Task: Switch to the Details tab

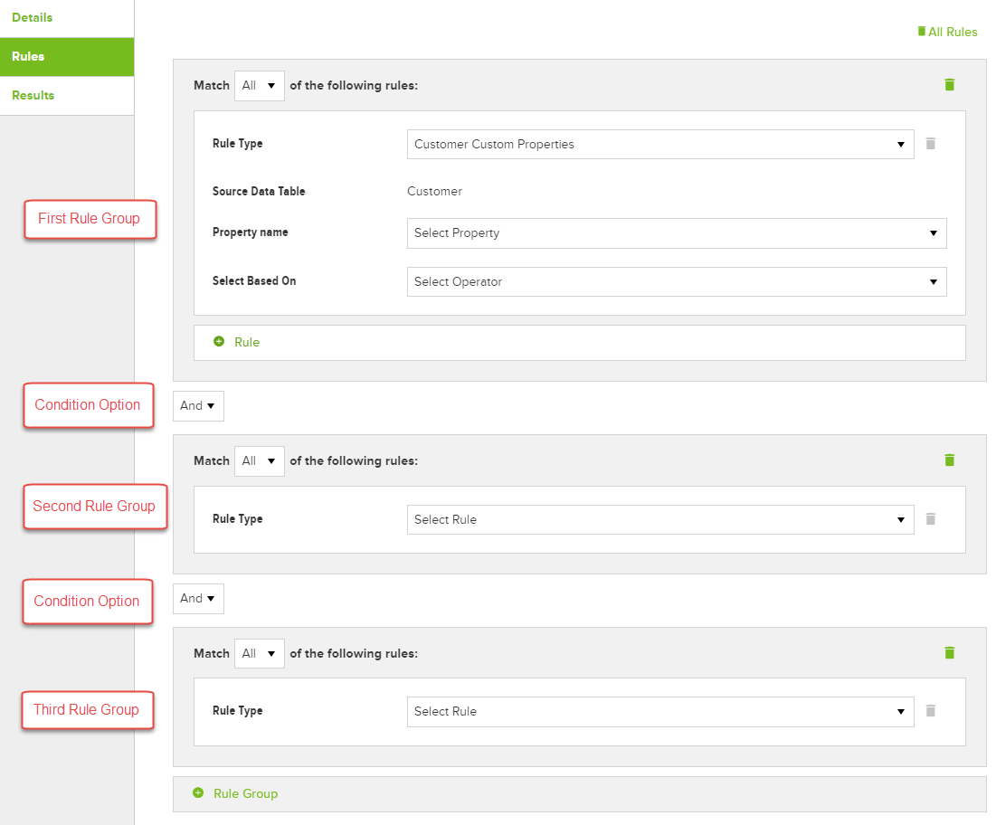Action: tap(33, 17)
